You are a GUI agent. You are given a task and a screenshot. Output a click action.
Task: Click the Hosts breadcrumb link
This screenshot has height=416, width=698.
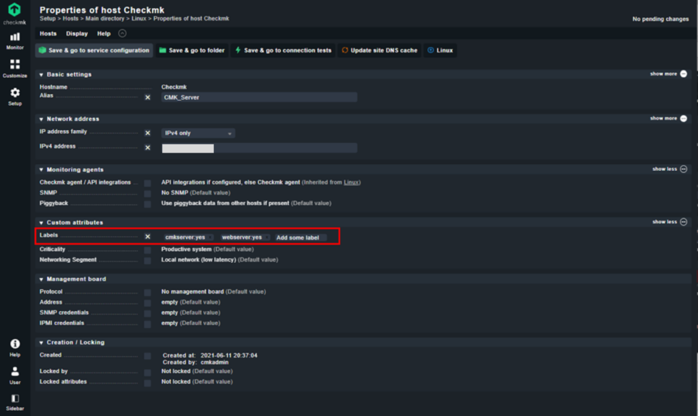click(x=70, y=18)
